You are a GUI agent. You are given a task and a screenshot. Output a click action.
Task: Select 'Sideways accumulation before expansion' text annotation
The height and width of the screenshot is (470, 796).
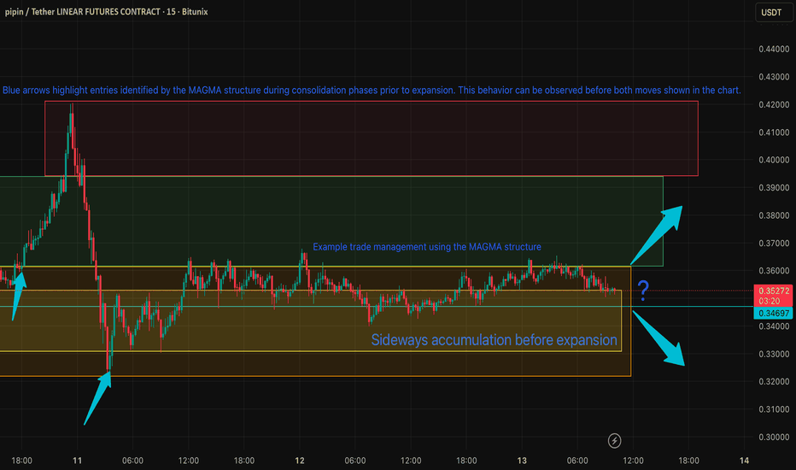(x=494, y=340)
